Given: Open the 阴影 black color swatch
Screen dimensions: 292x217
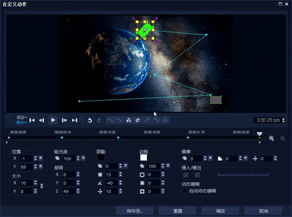Looking at the screenshot, I should pyautogui.click(x=101, y=157).
